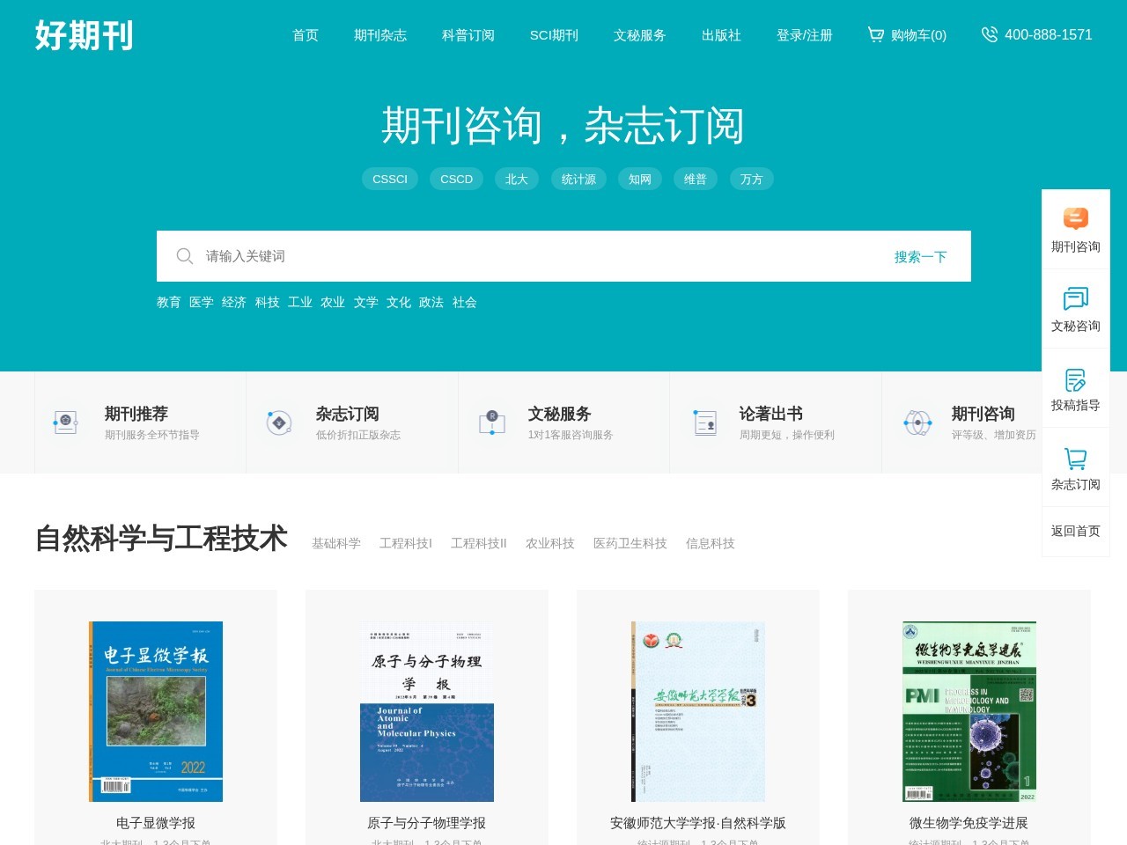
Task: Open the 电子显微学报 journal cover
Action: (x=155, y=710)
